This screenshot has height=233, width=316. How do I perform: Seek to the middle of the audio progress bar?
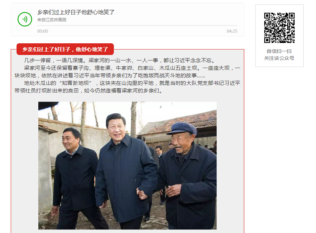coord(137,25)
